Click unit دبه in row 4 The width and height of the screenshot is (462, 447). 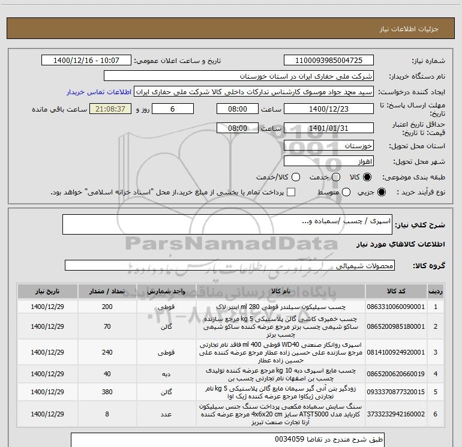pos(166,374)
